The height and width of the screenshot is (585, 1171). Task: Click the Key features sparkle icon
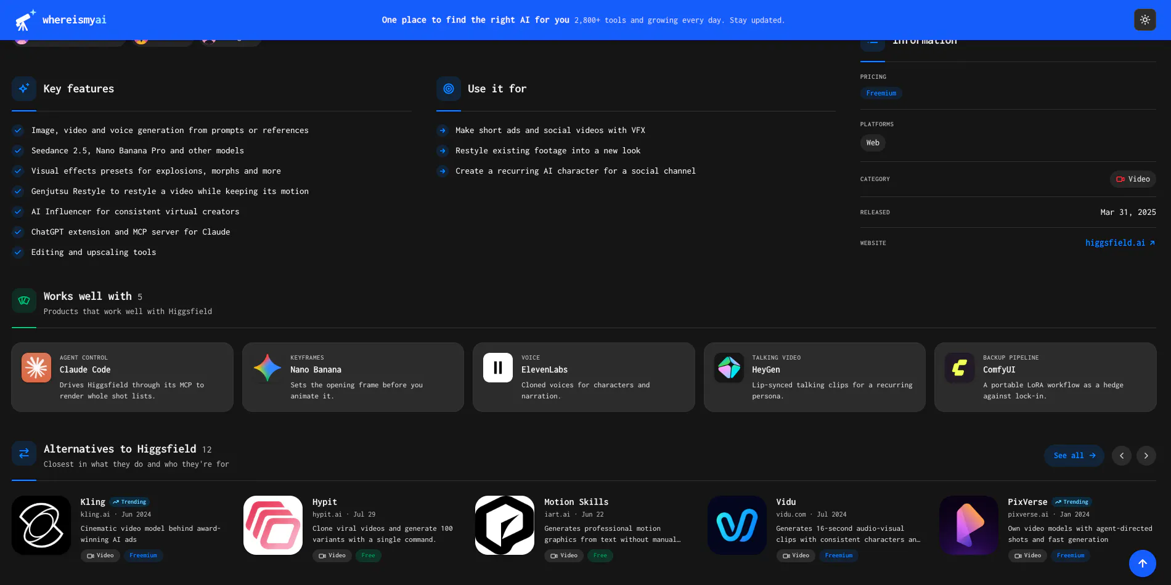[24, 89]
